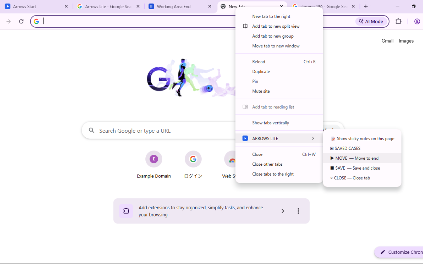Select SAVE — Save and close

(x=362, y=168)
